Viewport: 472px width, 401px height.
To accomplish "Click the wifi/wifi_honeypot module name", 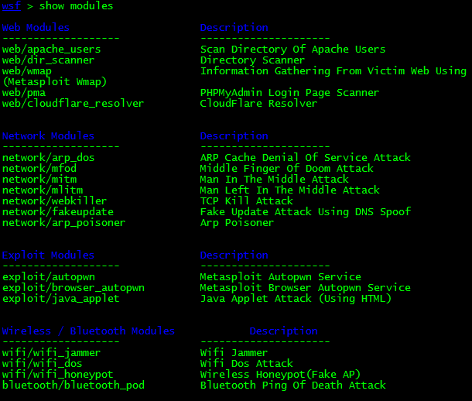I will tap(58, 375).
